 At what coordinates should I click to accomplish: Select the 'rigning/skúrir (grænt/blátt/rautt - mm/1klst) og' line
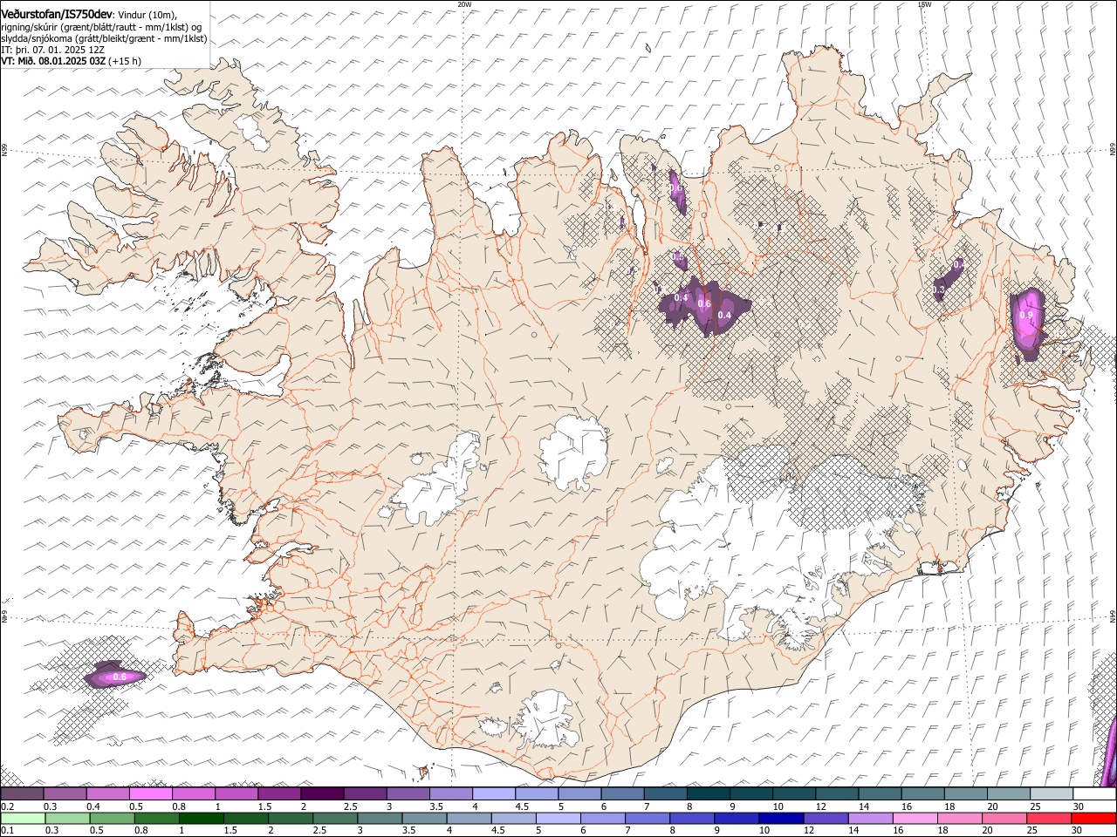(x=101, y=26)
